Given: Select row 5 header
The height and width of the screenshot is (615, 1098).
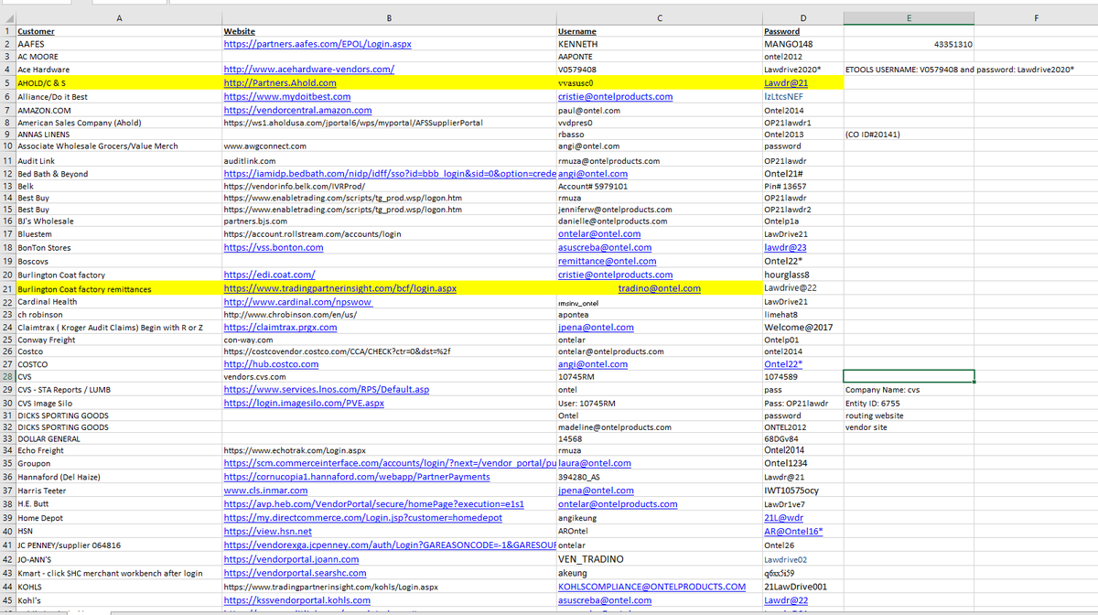Looking at the screenshot, I should pos(7,82).
